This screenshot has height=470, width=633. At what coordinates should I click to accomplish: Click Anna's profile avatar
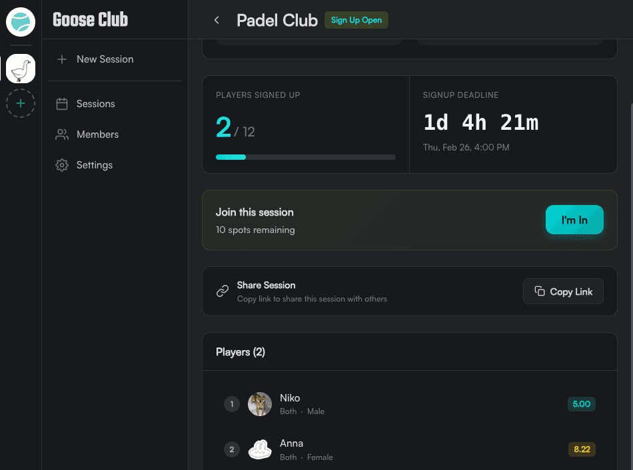click(260, 449)
